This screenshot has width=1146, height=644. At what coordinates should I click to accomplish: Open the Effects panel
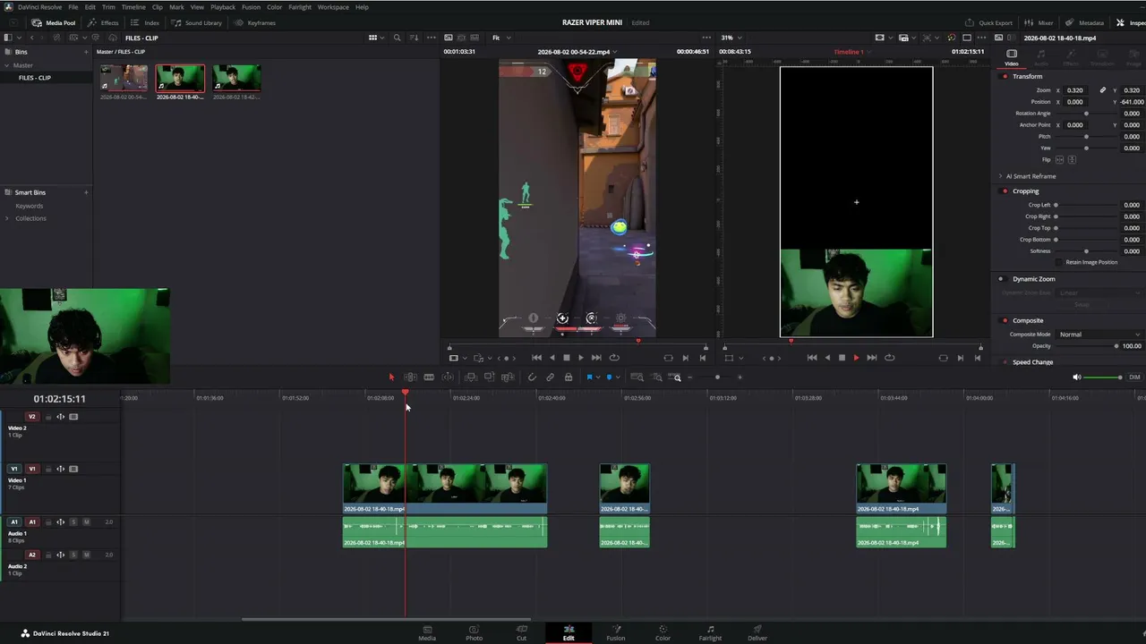point(104,22)
